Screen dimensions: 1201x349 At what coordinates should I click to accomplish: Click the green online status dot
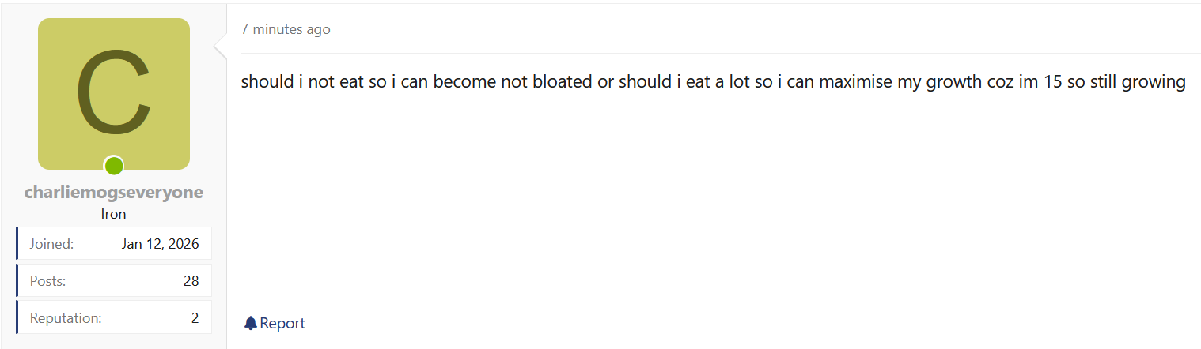click(114, 166)
